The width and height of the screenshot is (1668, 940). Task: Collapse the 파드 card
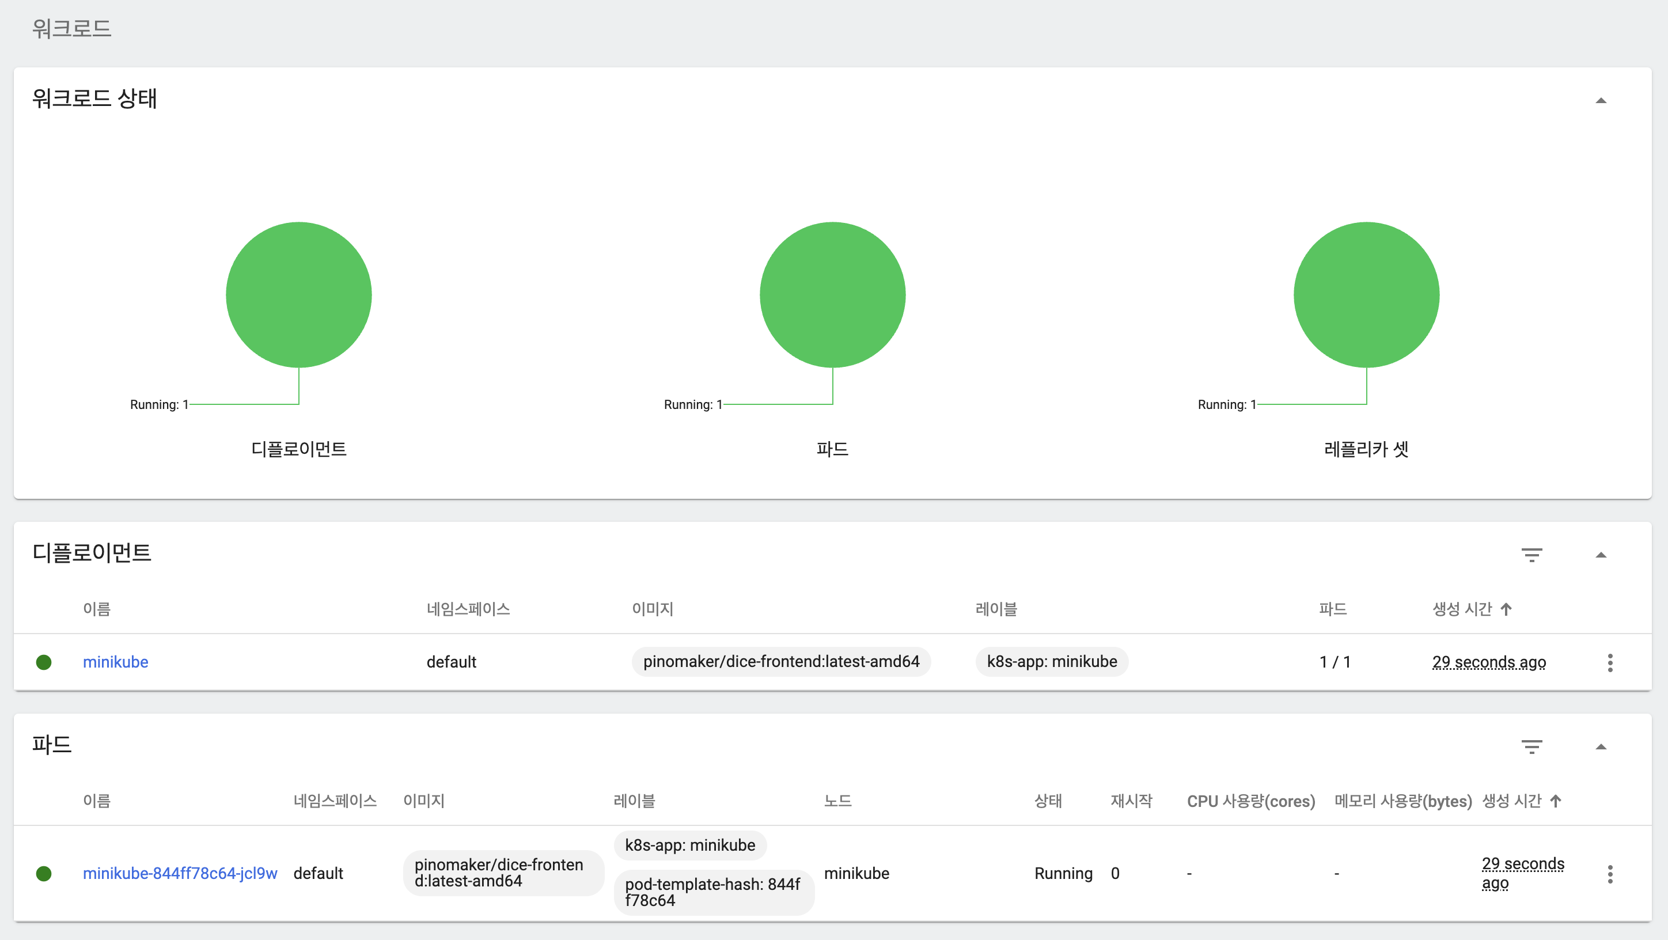tap(1601, 746)
